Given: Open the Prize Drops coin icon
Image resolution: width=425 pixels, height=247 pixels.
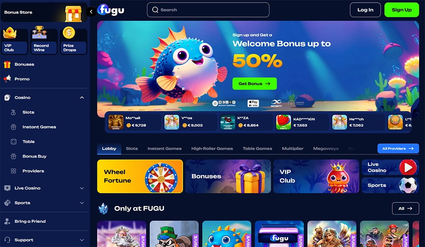Looking at the screenshot, I should 69,33.
